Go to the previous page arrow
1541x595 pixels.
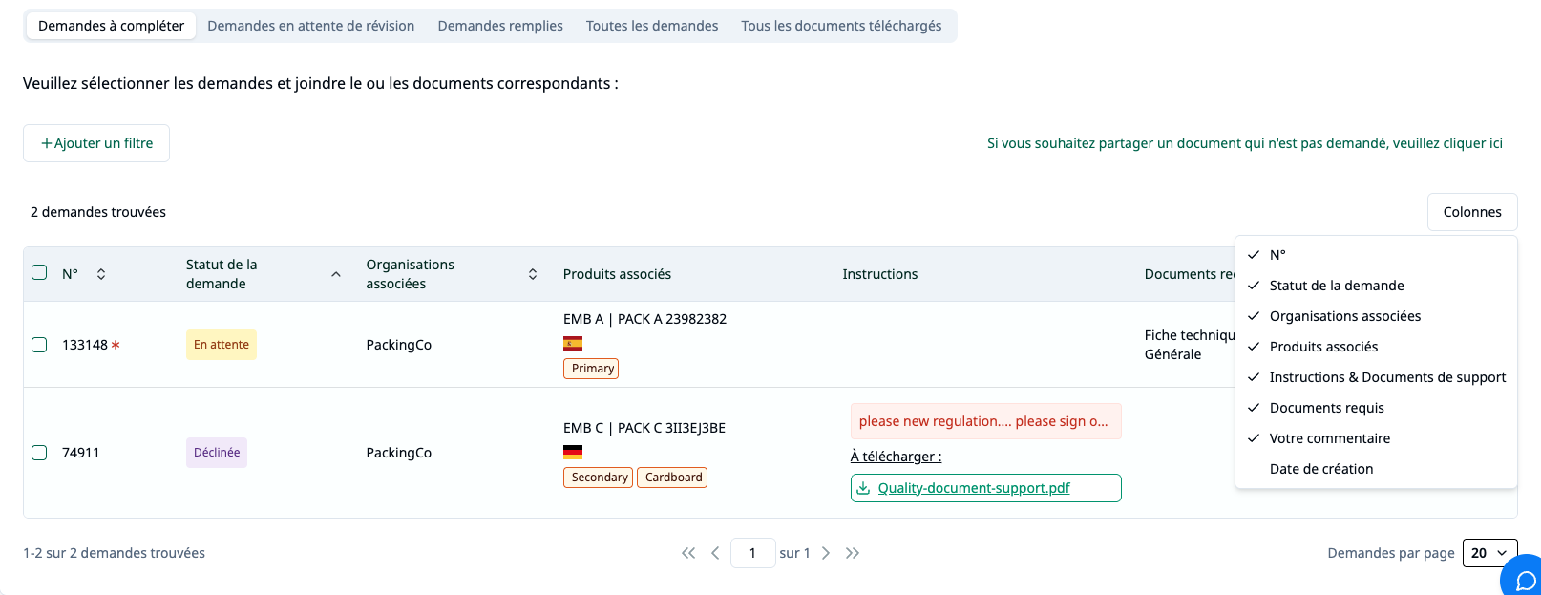tap(715, 553)
